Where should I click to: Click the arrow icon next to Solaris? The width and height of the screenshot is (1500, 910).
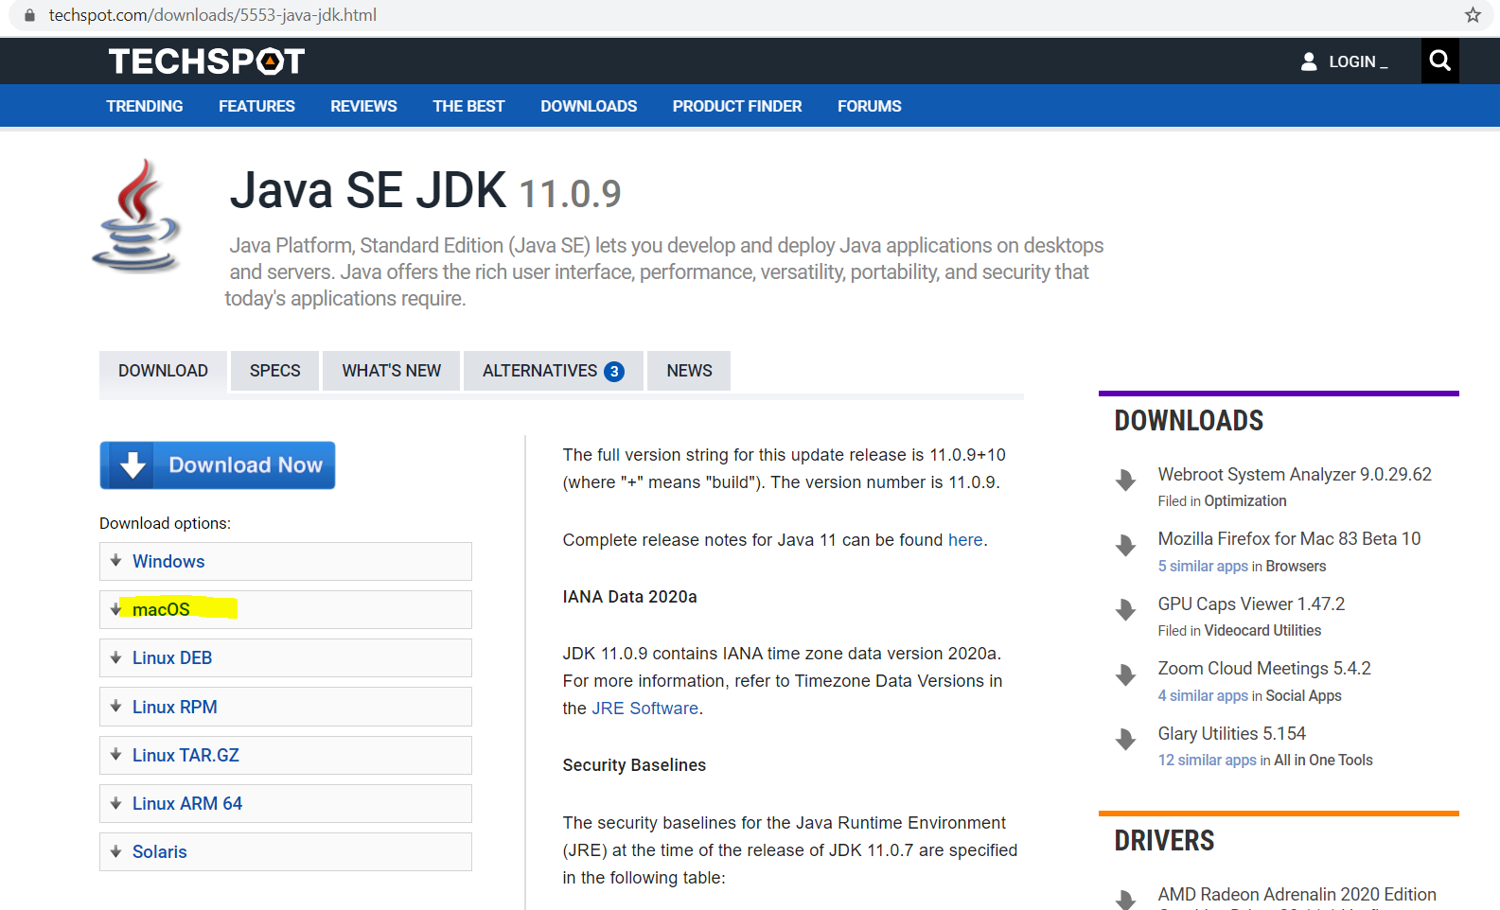point(115,851)
